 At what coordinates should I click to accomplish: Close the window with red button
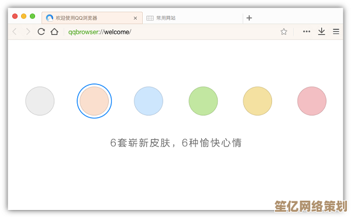click(x=15, y=16)
